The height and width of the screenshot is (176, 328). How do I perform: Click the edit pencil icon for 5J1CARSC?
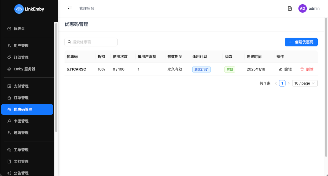280,69
